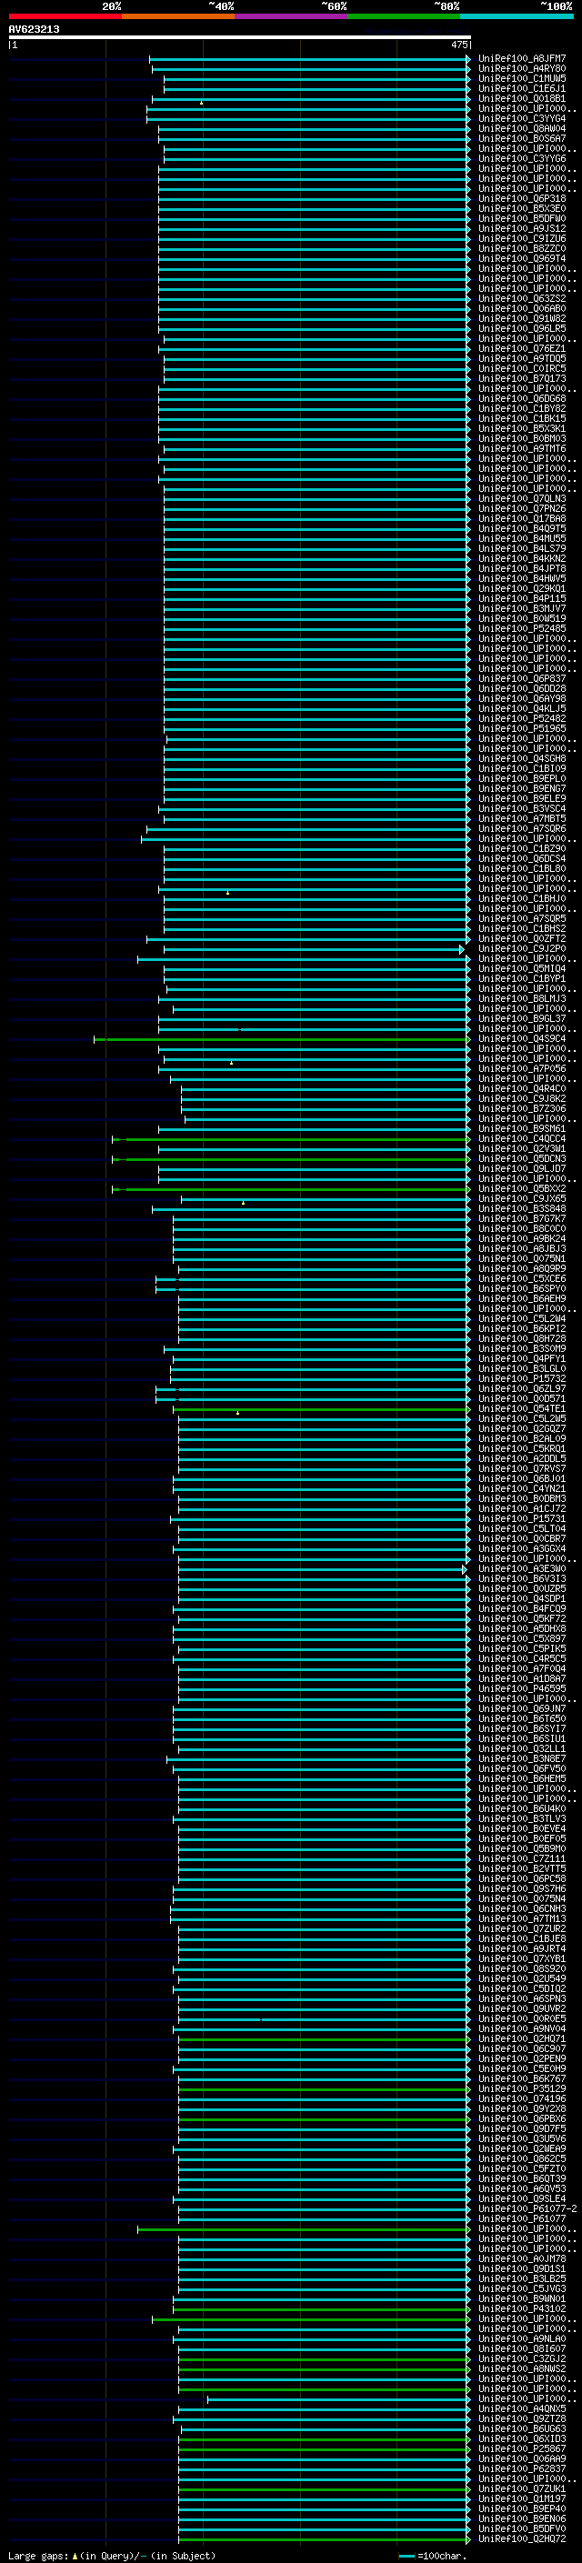582x2563 pixels.
Task: Select the UniRef100_B8C0C0 label
Action: pos(522,1229)
